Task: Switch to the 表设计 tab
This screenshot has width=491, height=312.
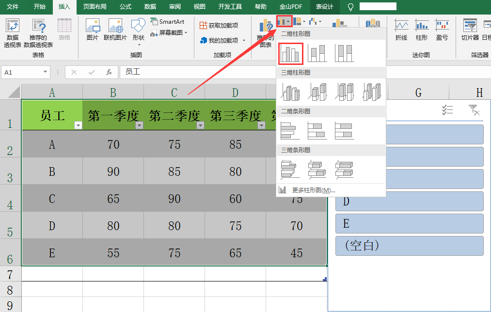Action: (x=324, y=7)
